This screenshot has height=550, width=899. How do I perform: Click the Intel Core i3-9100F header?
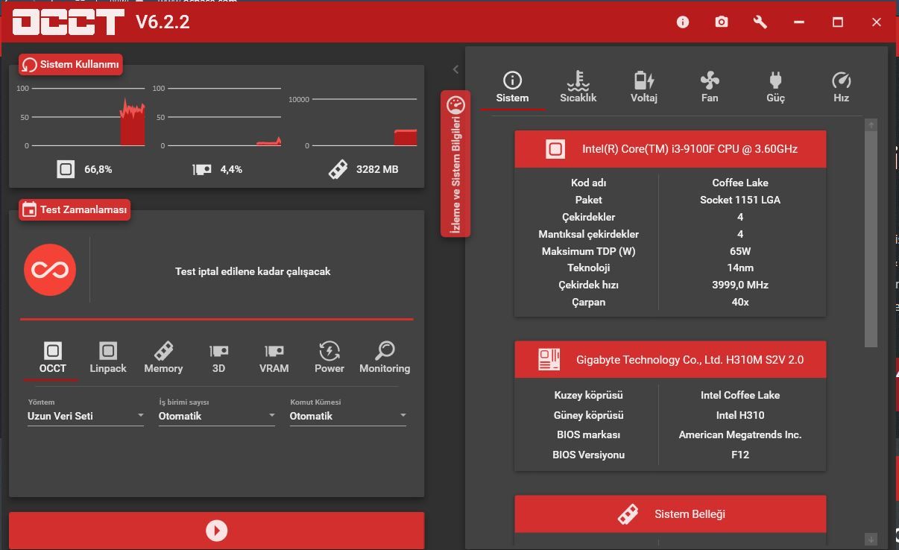(x=670, y=149)
